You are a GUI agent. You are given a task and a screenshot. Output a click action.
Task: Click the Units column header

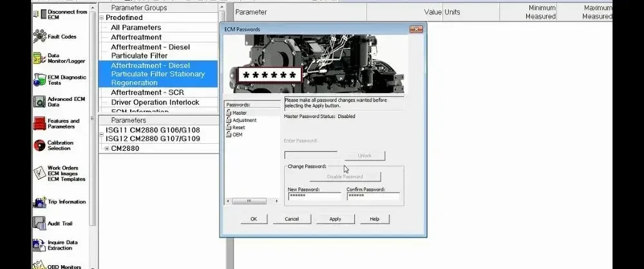tap(471, 12)
